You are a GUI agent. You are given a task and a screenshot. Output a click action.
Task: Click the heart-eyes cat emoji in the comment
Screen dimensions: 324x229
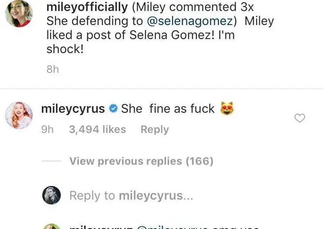click(x=226, y=108)
